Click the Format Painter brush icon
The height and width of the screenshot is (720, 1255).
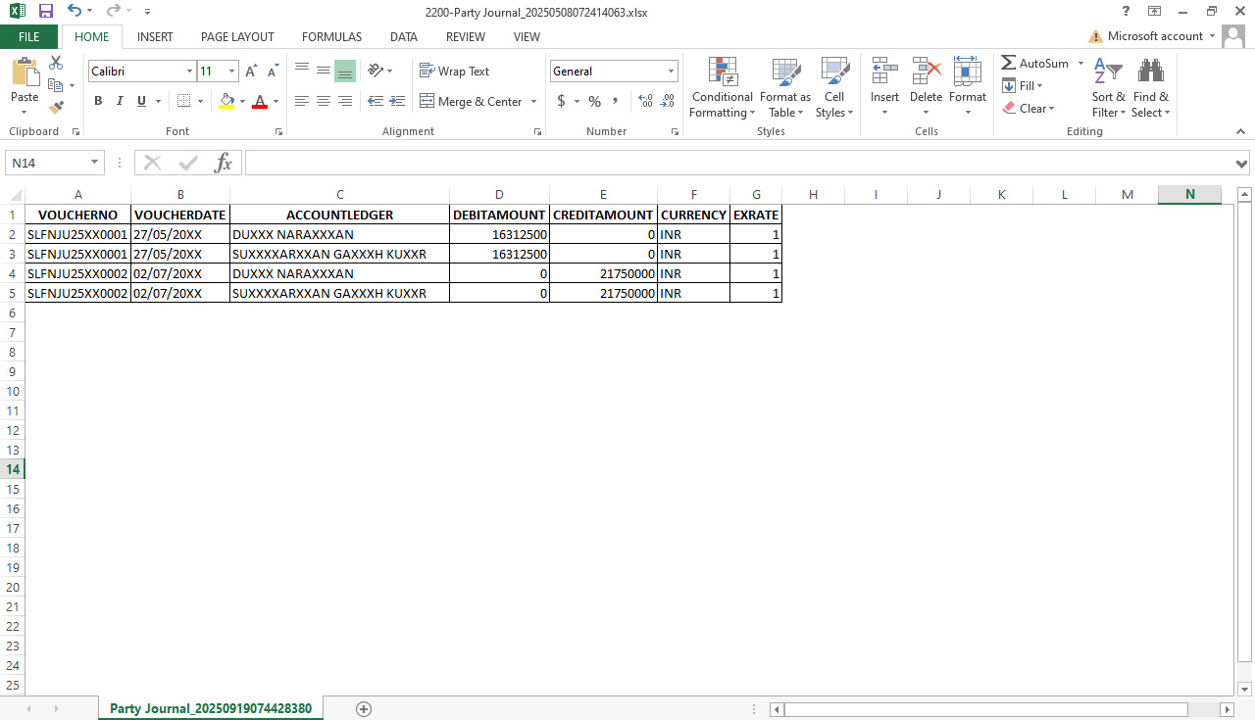[56, 107]
